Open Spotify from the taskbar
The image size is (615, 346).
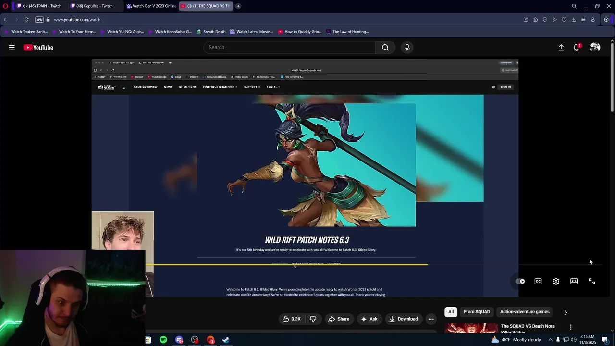(163, 340)
